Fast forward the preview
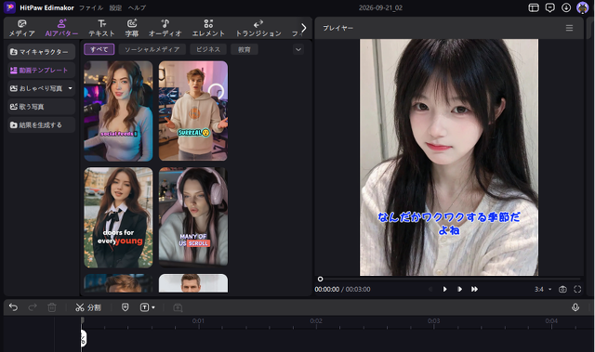595x352 pixels. 474,289
